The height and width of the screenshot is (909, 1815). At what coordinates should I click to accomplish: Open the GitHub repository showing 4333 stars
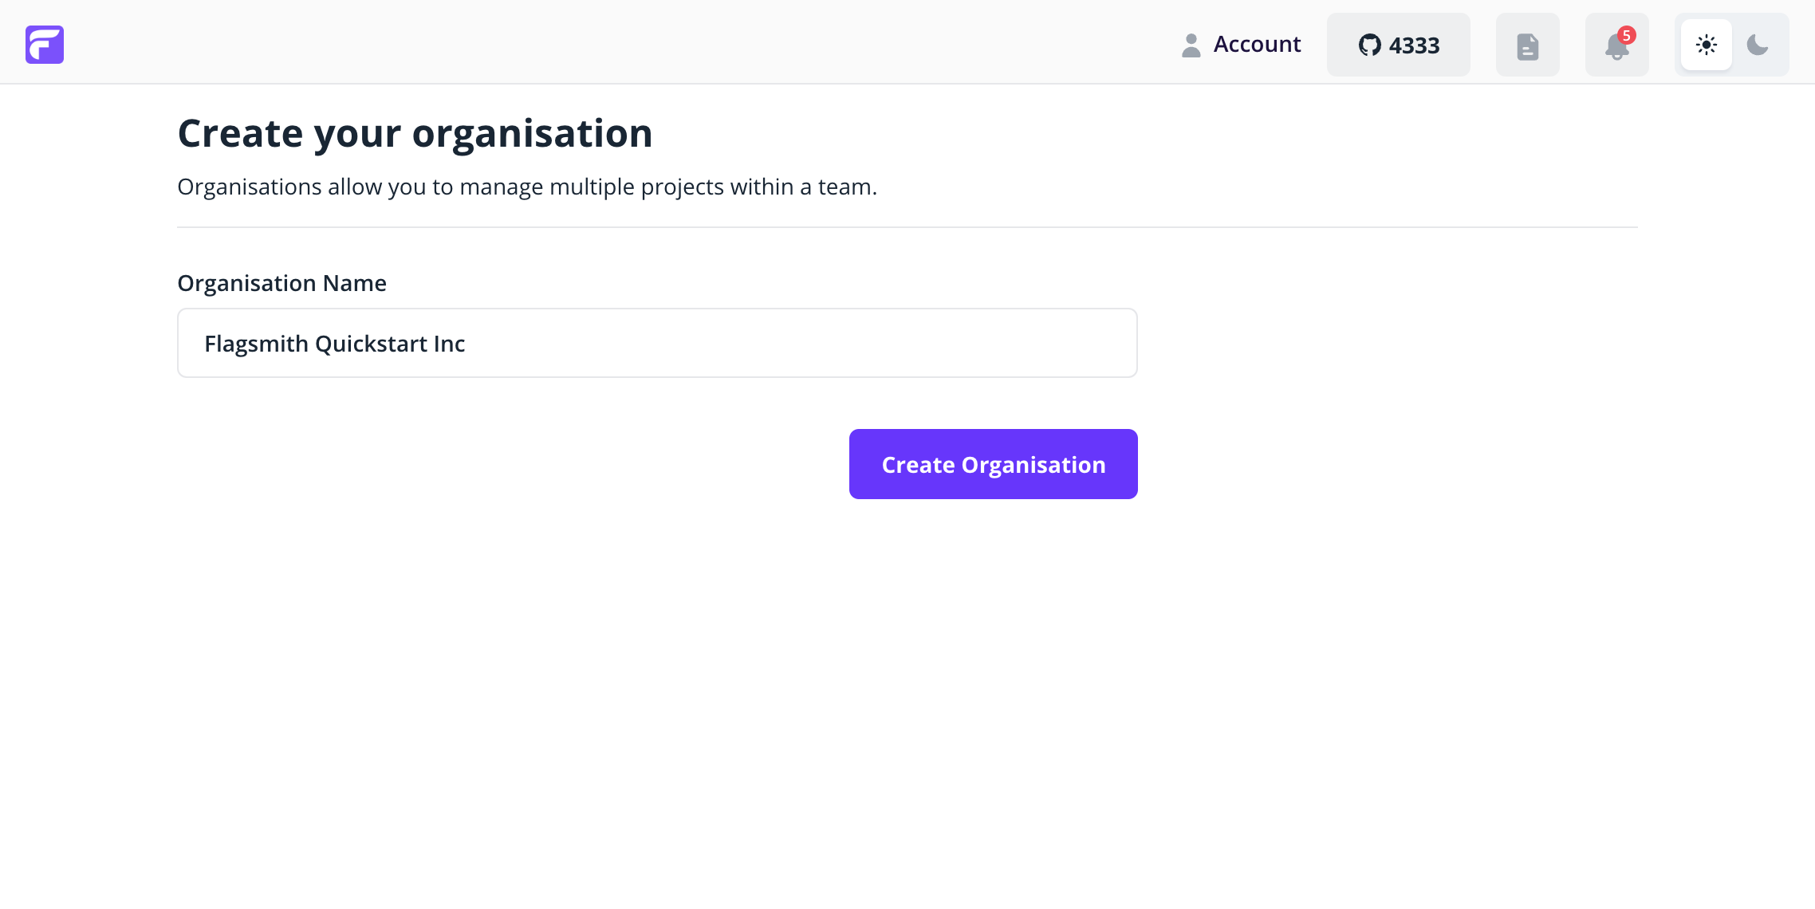pos(1398,45)
